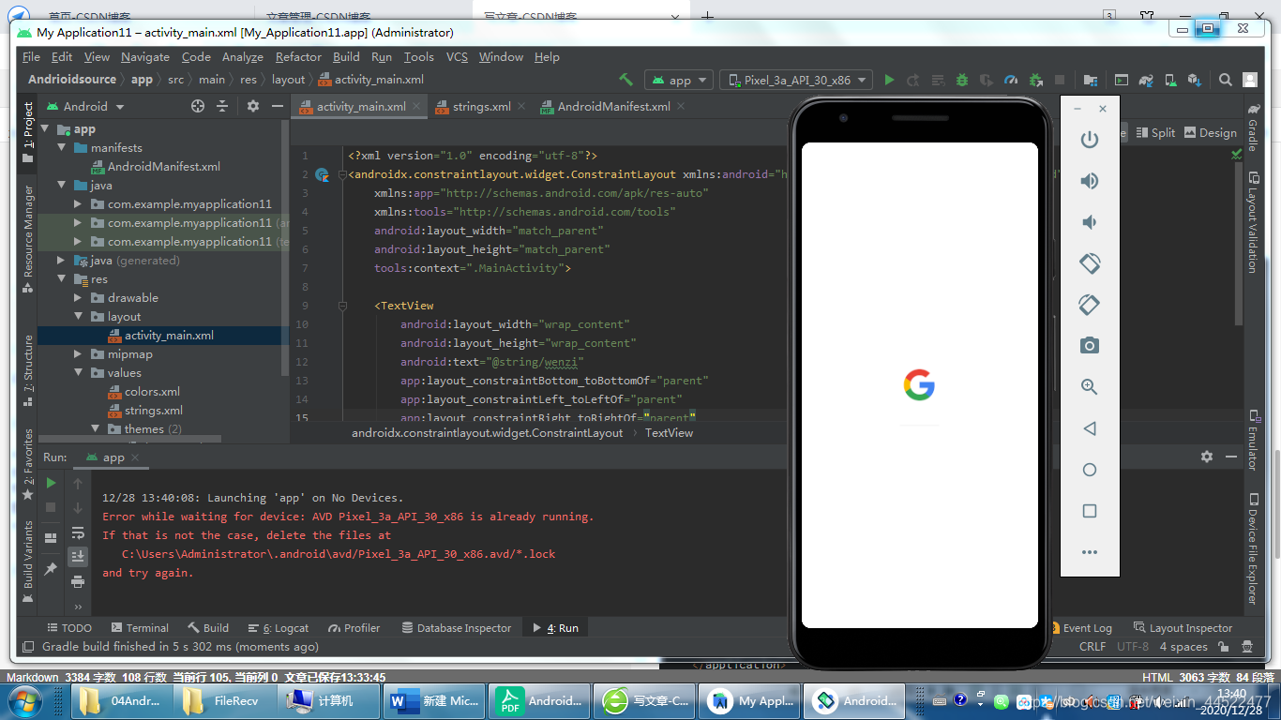Click emulator home circle icon
The width and height of the screenshot is (1281, 720).
(x=1090, y=470)
